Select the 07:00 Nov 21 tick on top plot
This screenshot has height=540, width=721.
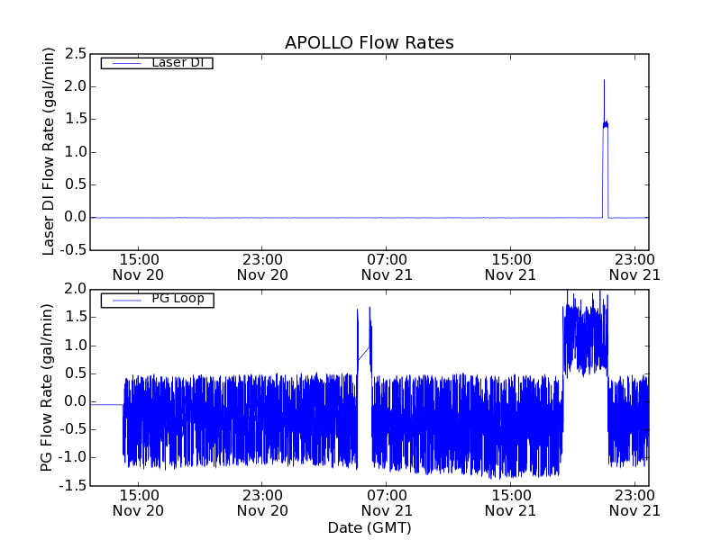(387, 266)
